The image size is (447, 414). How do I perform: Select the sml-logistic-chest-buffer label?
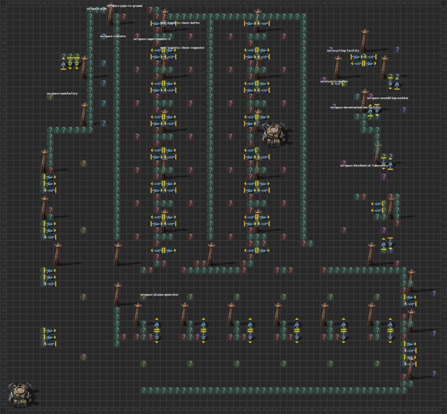pyautogui.click(x=180, y=23)
